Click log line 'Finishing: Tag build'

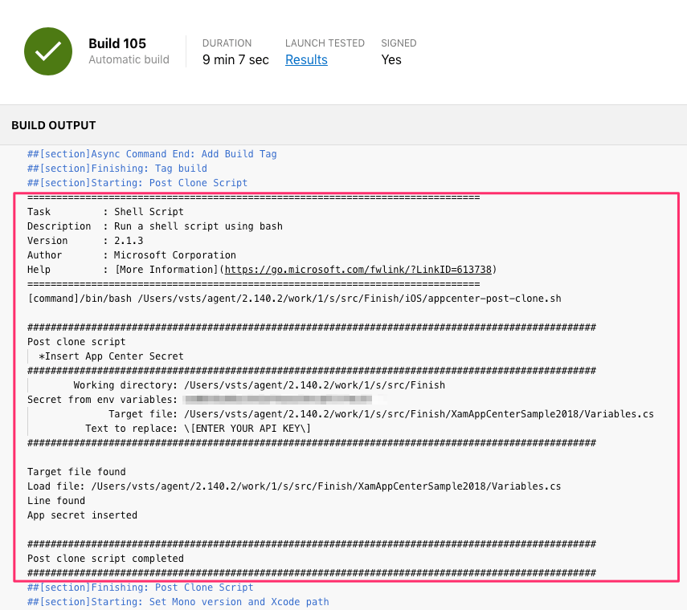coord(117,169)
